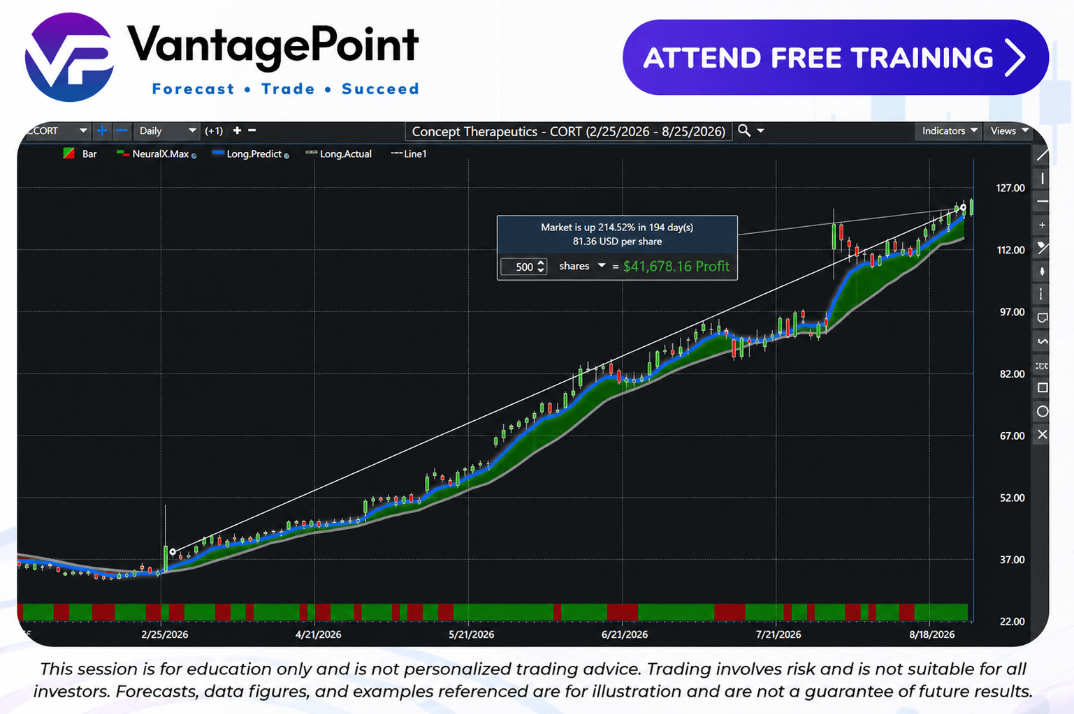Select the diagonal trend line drawing tool
This screenshot has width=1074, height=714.
pos(1042,156)
